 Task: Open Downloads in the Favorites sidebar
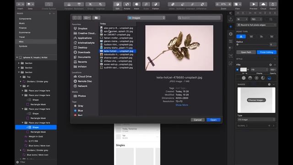84,52
